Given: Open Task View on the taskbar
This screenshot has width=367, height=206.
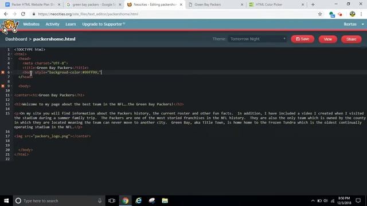Looking at the screenshot, I should 112,201.
